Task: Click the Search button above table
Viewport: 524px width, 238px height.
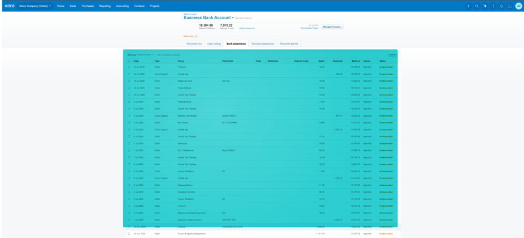Action: pos(392,54)
